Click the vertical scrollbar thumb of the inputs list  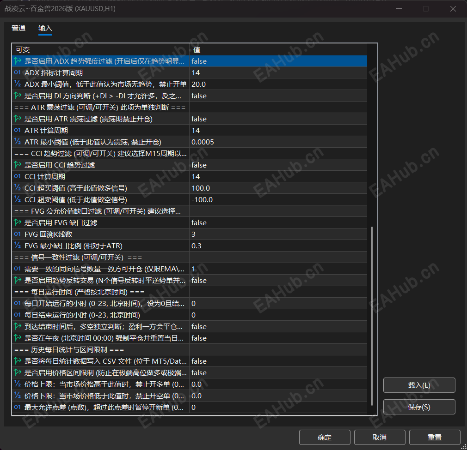click(372, 316)
